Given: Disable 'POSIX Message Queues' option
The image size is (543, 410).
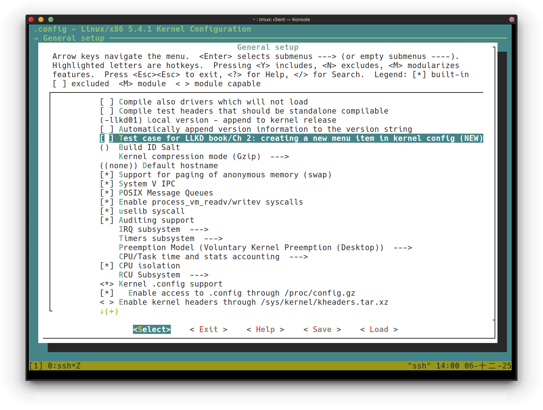Looking at the screenshot, I should [107, 193].
